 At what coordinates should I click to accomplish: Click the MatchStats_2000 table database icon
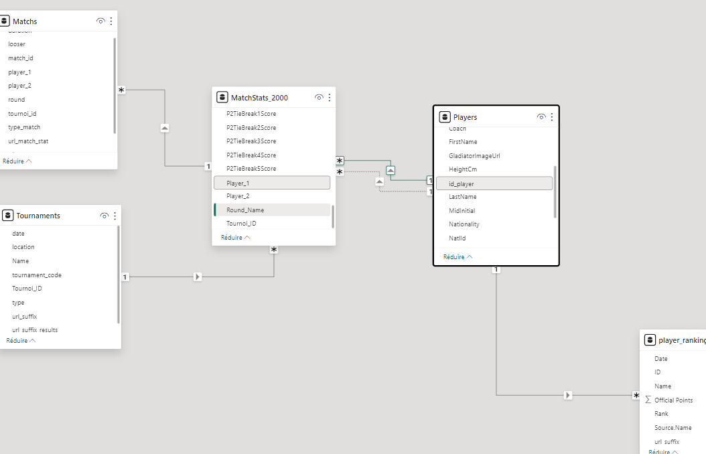pos(222,97)
